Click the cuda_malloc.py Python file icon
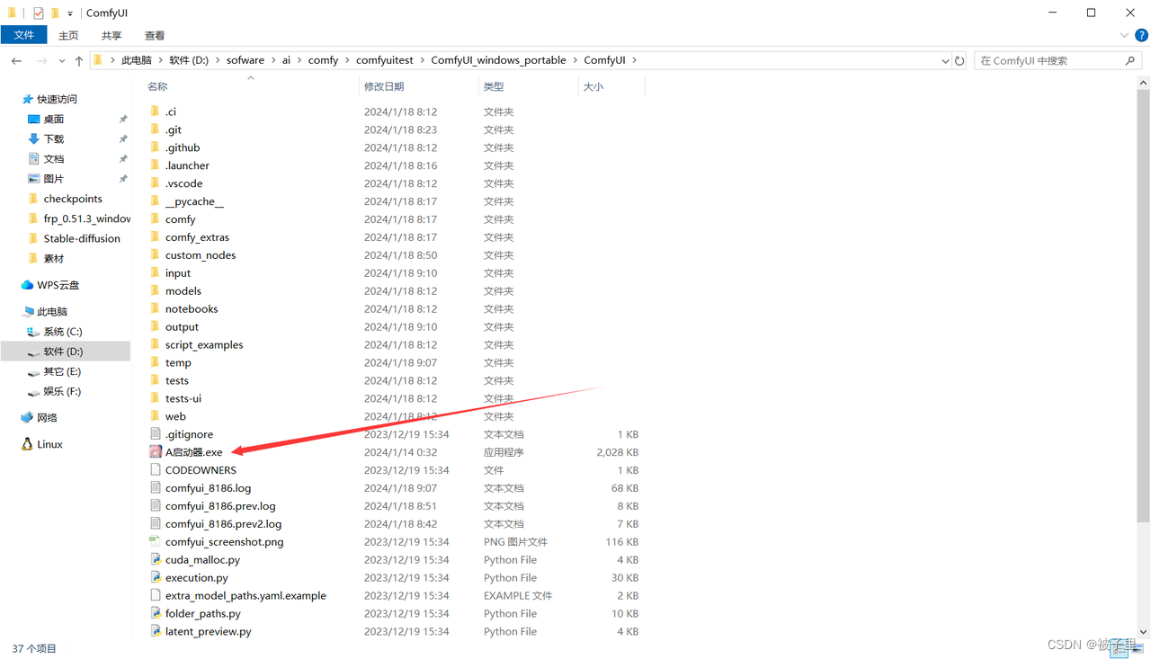This screenshot has height=659, width=1151. [x=156, y=560]
